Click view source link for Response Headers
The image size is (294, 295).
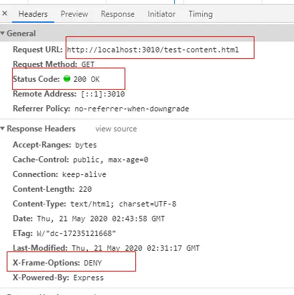tap(116, 129)
